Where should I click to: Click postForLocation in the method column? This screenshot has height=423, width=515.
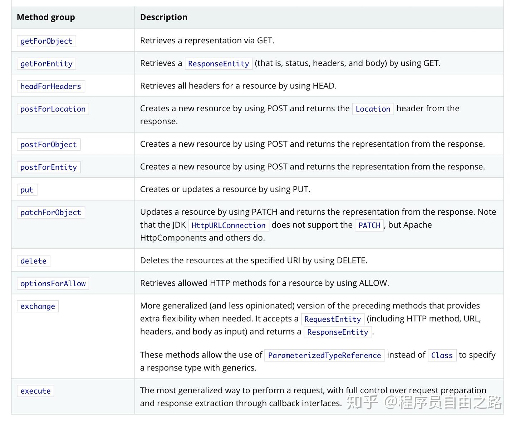[53, 109]
